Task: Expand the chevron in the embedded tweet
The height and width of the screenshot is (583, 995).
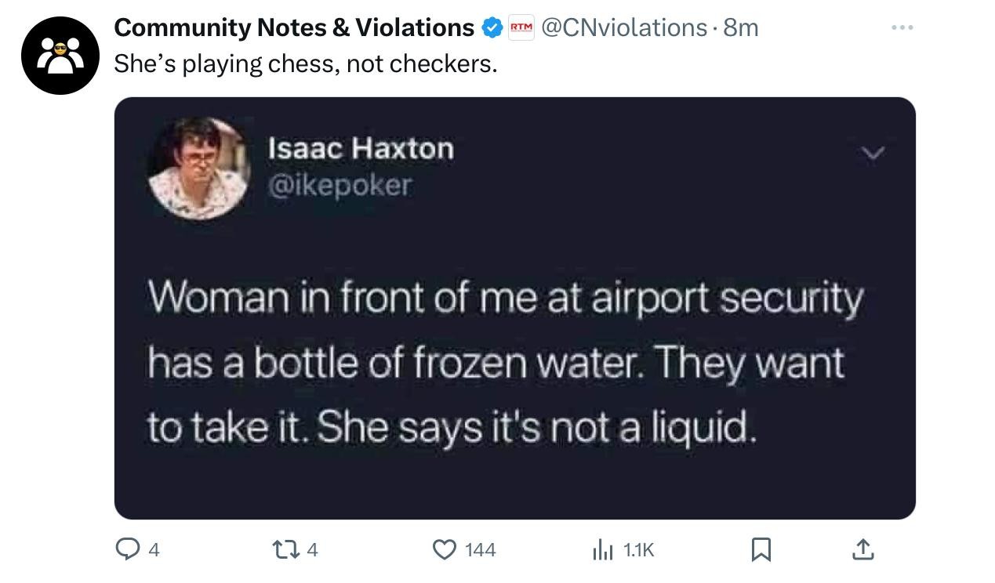Action: (x=871, y=154)
